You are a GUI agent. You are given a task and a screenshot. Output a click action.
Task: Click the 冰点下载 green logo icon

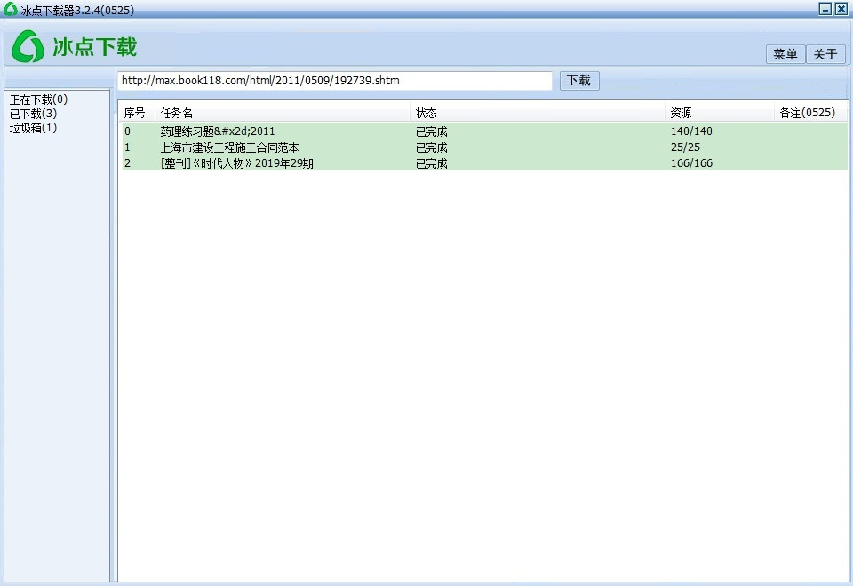point(28,46)
